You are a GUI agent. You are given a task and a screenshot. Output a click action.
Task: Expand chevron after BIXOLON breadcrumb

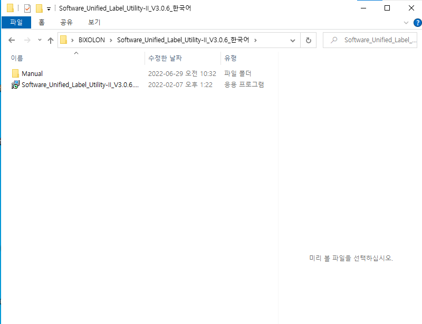(x=111, y=40)
